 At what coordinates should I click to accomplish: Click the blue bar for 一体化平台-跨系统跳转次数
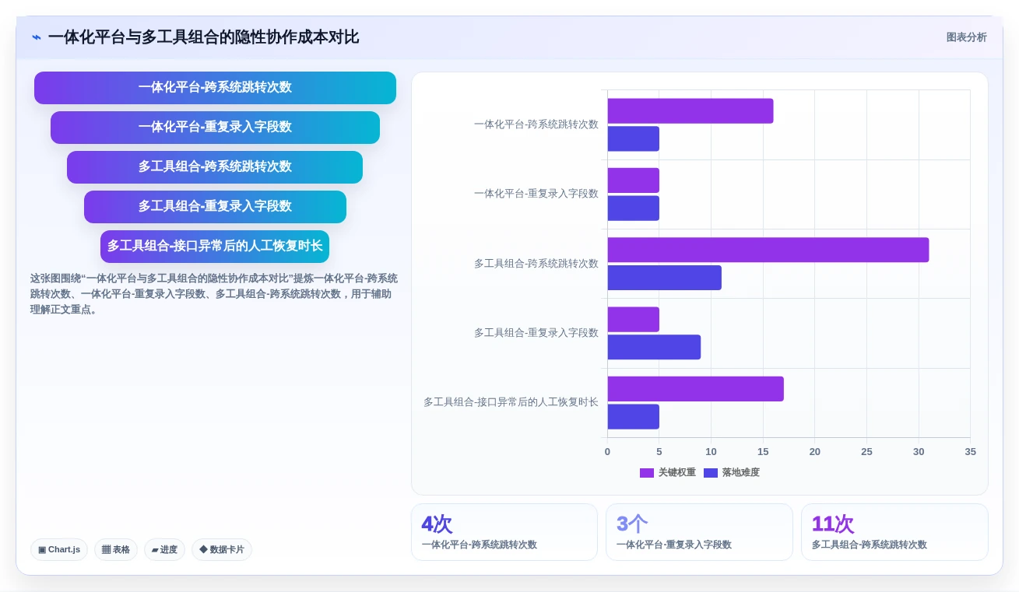pos(634,139)
